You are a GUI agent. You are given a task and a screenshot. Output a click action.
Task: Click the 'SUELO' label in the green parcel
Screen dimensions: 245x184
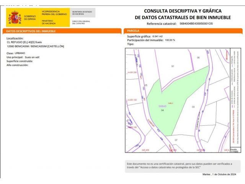171,103
